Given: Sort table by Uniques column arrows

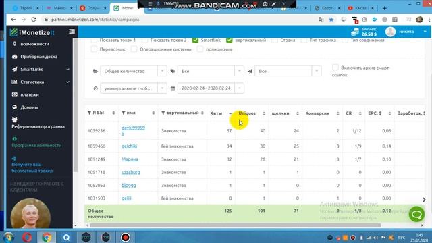Looking at the screenshot, I should (264, 113).
